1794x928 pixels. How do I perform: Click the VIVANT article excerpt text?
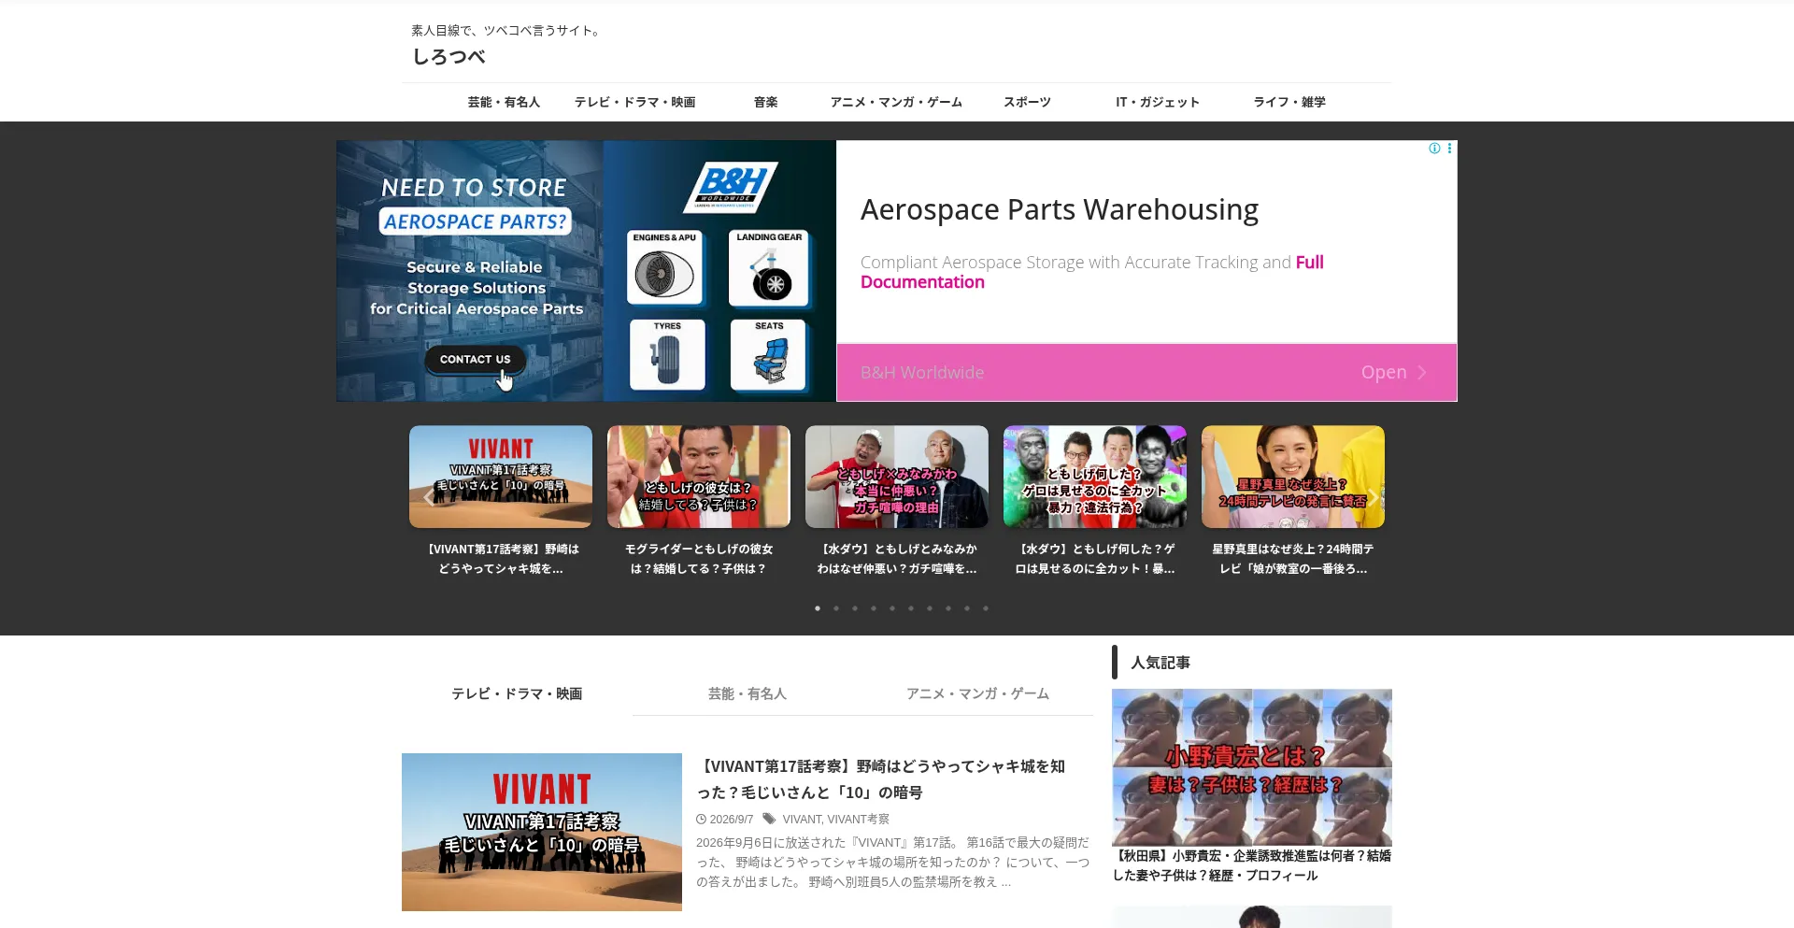(892, 862)
